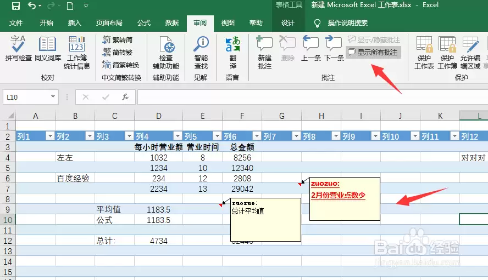Select cell containing 百度经验

[x=75, y=178]
